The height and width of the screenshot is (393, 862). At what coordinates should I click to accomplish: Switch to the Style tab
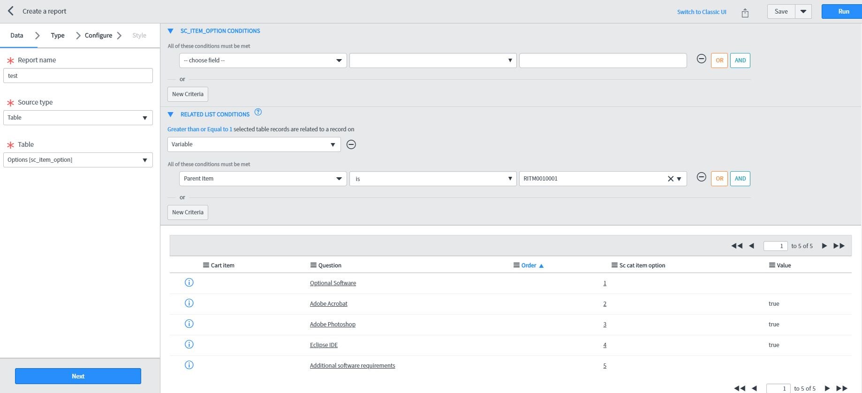coord(139,35)
